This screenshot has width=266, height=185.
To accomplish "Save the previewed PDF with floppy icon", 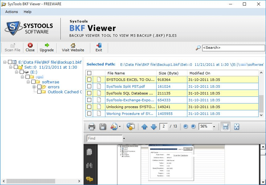I will [103, 127].
